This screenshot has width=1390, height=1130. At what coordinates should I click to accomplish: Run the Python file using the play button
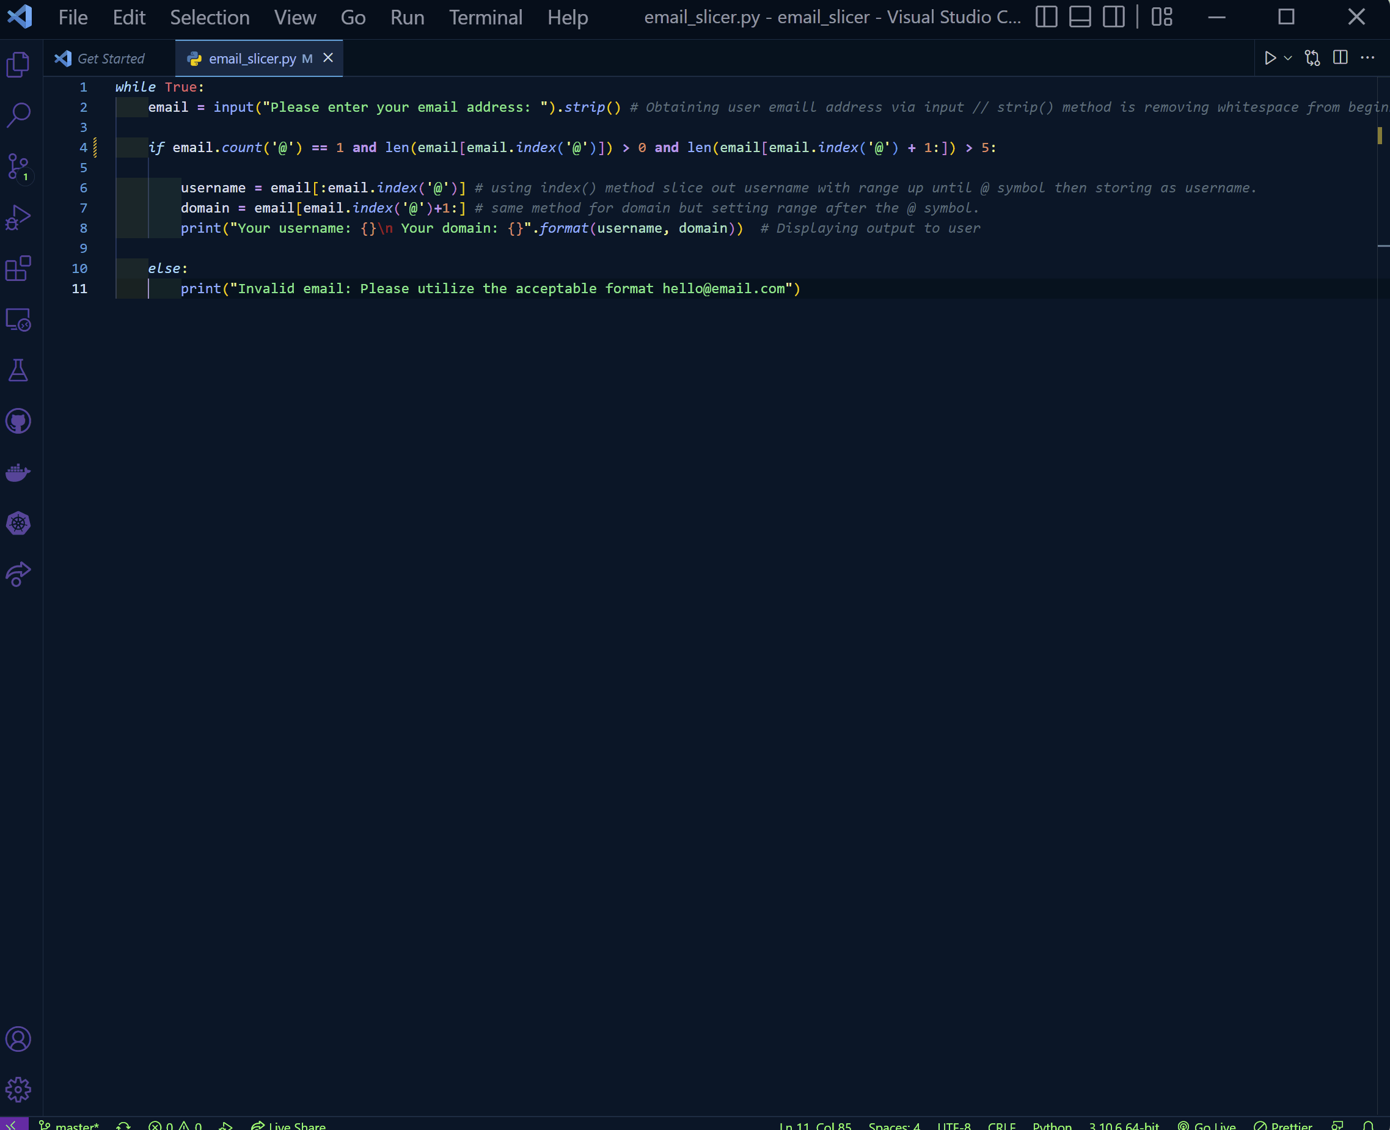pos(1271,58)
